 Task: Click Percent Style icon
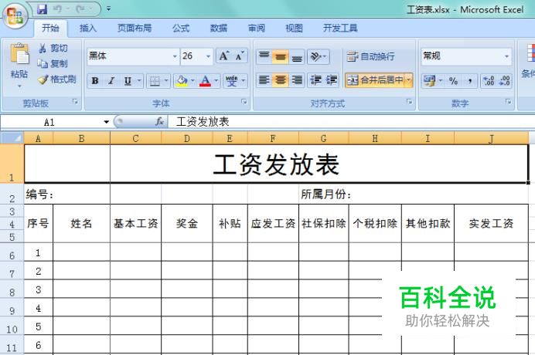[x=453, y=81]
